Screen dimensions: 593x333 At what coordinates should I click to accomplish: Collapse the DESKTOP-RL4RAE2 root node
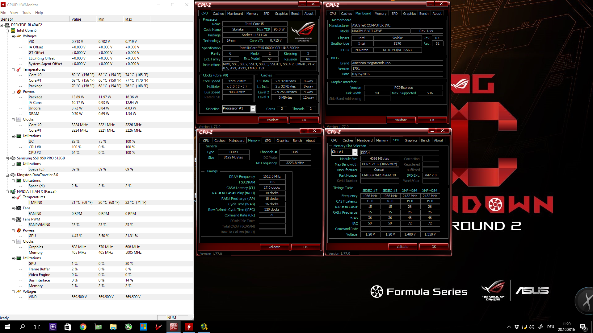coord(1,25)
